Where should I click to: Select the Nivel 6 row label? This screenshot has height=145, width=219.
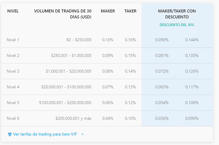pos(13,119)
